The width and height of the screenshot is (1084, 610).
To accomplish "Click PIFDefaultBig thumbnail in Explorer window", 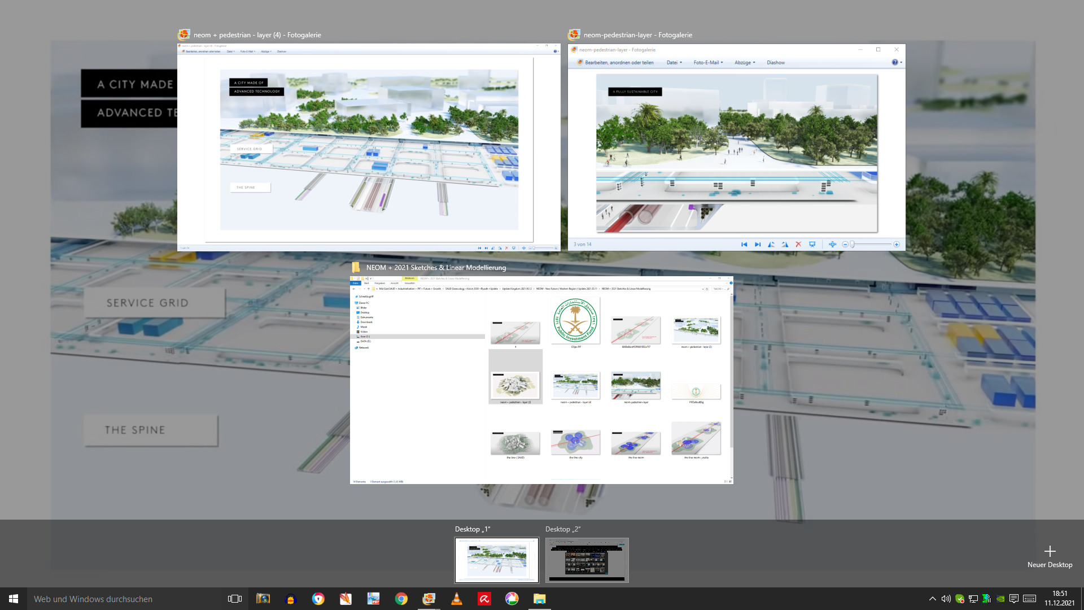I will pyautogui.click(x=696, y=393).
